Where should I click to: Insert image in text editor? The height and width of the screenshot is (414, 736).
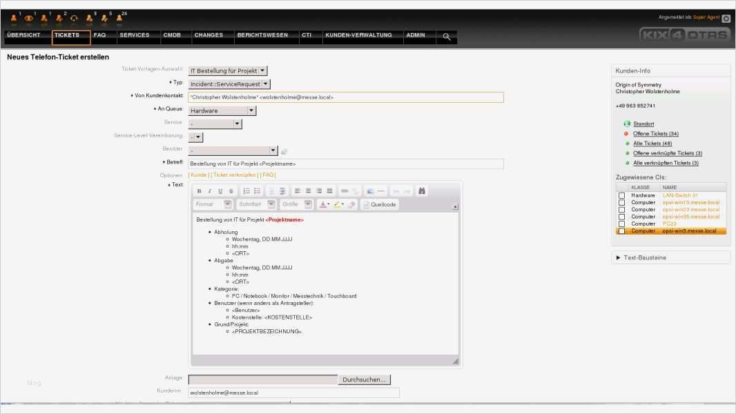point(370,191)
